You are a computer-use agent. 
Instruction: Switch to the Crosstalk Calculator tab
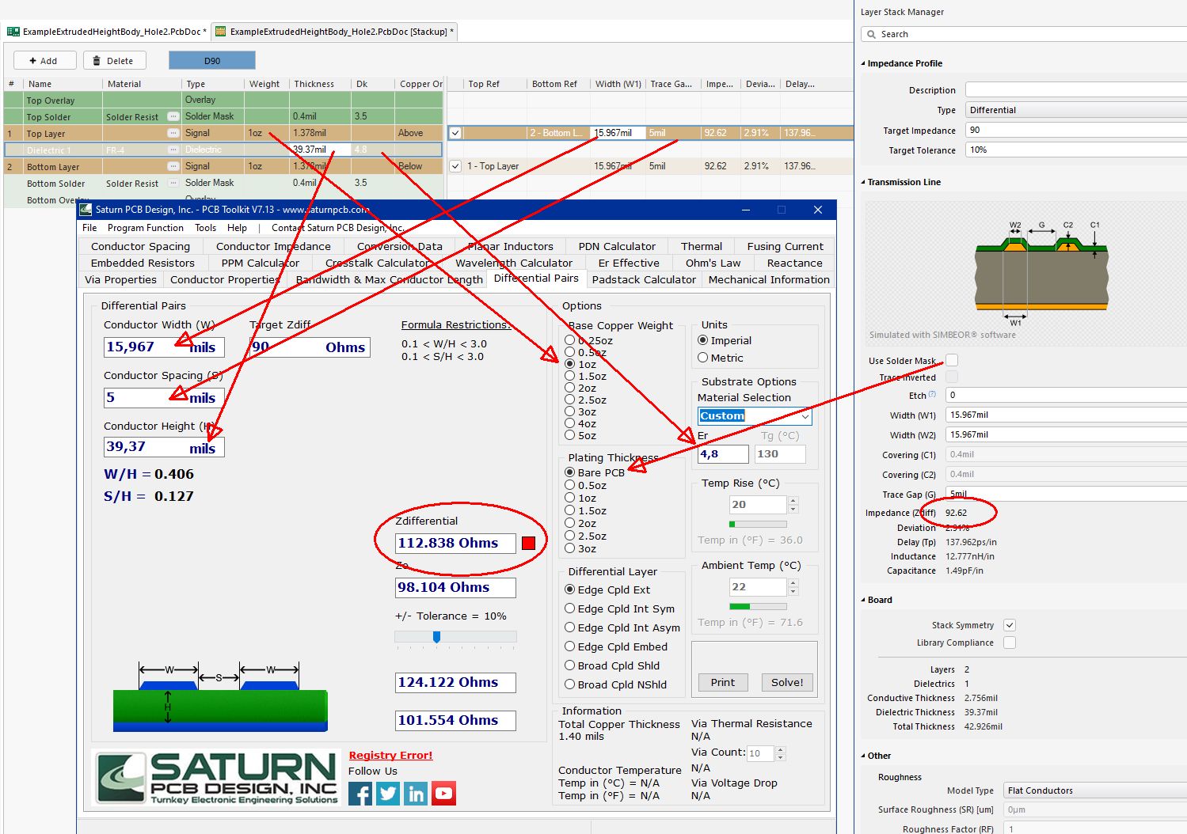(x=378, y=263)
